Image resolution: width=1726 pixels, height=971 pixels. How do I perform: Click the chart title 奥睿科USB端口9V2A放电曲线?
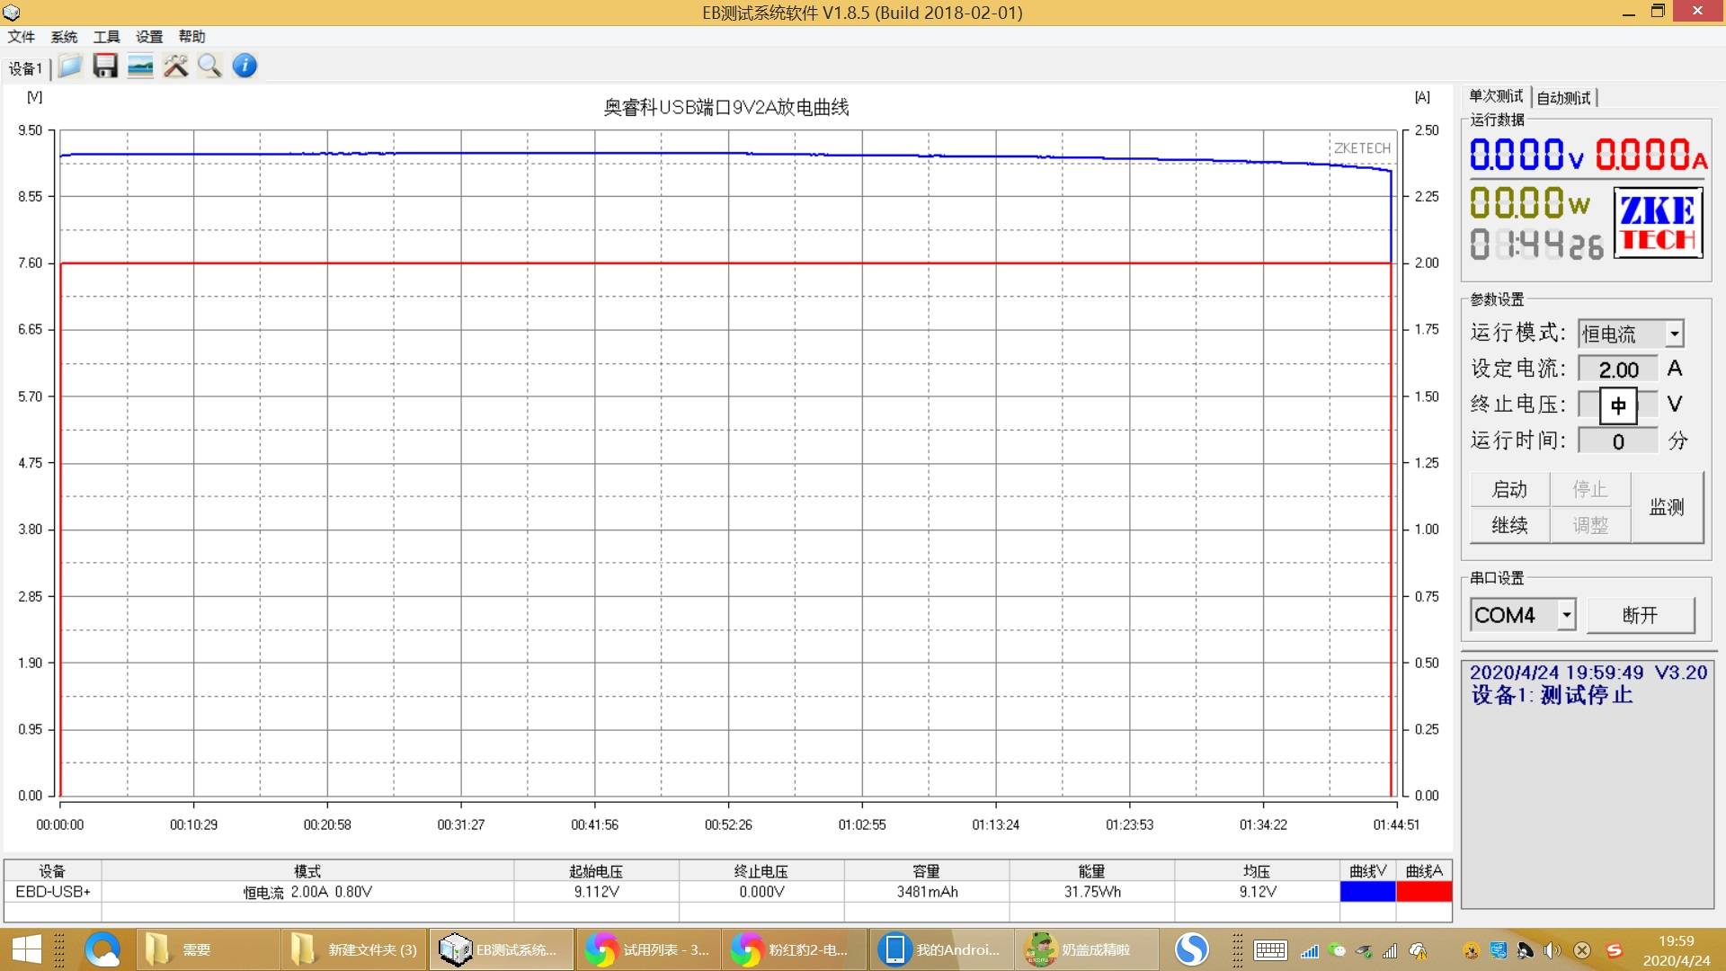(726, 107)
